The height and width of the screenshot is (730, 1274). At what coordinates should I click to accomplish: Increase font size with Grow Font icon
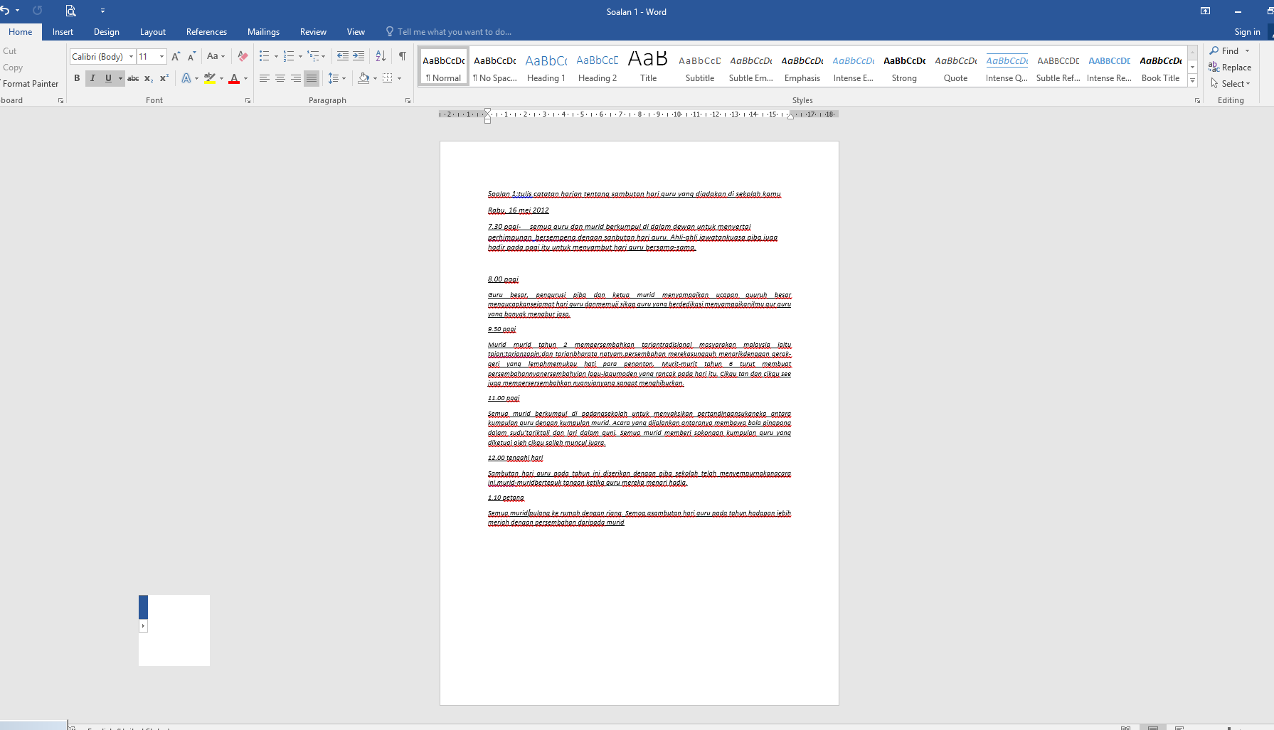tap(176, 56)
